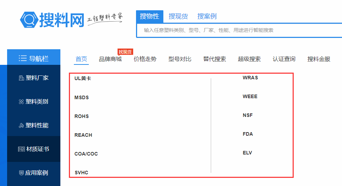Open the UL黄卡 certificate link
Image resolution: width=342 pixels, height=186 pixels.
[83, 78]
